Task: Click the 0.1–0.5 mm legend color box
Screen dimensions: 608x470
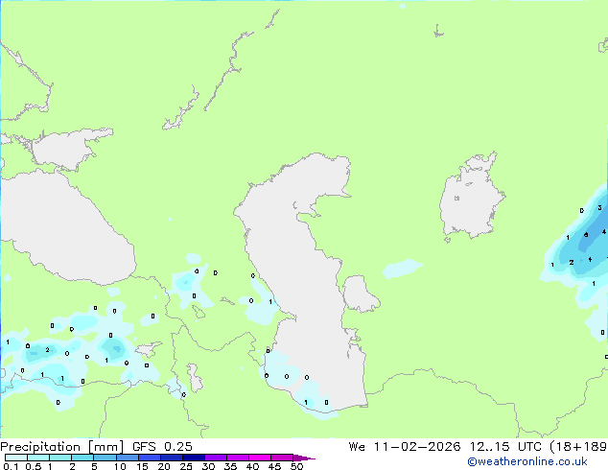Action: click(16, 458)
